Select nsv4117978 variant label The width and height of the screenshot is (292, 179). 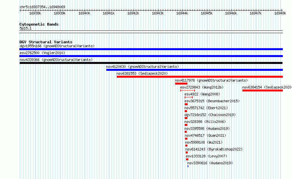[211, 80]
